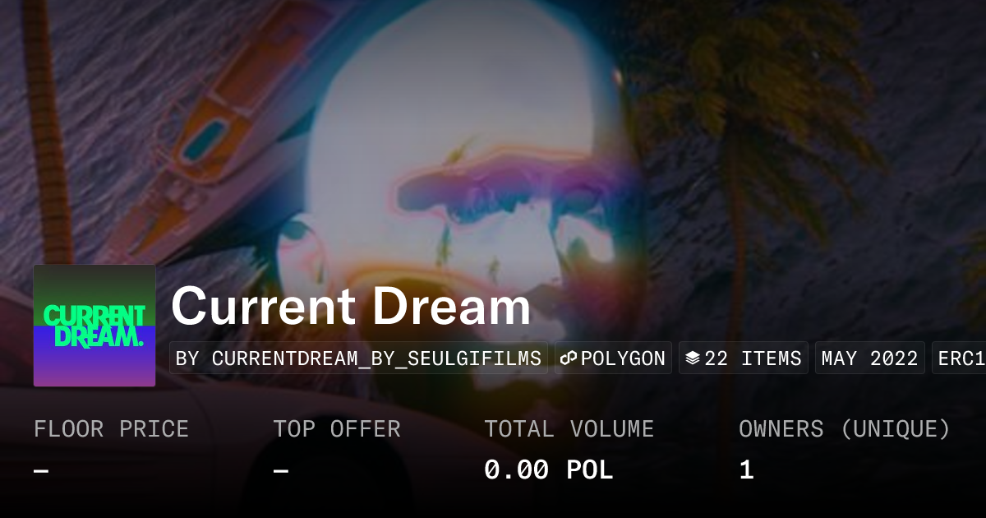Click the 0.00 POL volume value

point(548,470)
